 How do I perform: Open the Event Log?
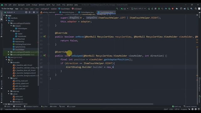tap(177, 106)
